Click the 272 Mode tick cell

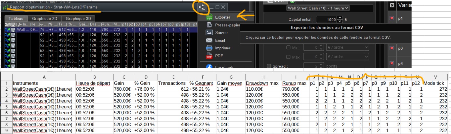[435, 89]
